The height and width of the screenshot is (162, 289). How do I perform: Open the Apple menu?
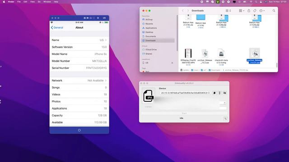click(x=4, y=2)
